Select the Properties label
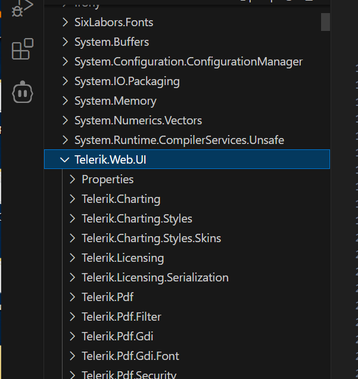The height and width of the screenshot is (379, 358). point(108,180)
